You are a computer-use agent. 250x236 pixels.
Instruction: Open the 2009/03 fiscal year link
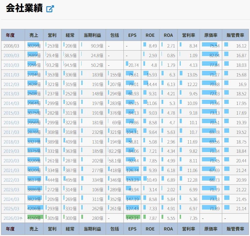click(x=11, y=55)
